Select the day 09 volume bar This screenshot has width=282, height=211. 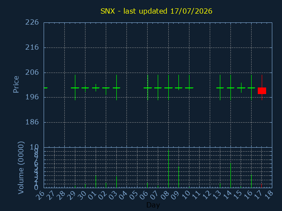point(178,177)
